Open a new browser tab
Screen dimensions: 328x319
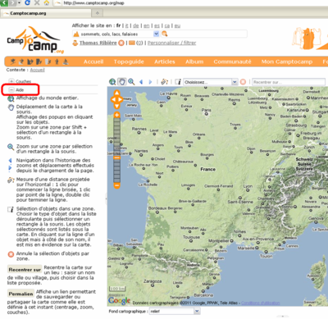[x=98, y=13]
